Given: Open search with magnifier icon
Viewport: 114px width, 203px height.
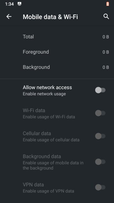Looking at the screenshot, I should click(106, 16).
